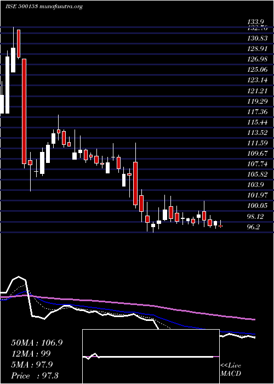Click the price label 105.82
This screenshot has width=274, height=384.
click(256, 174)
